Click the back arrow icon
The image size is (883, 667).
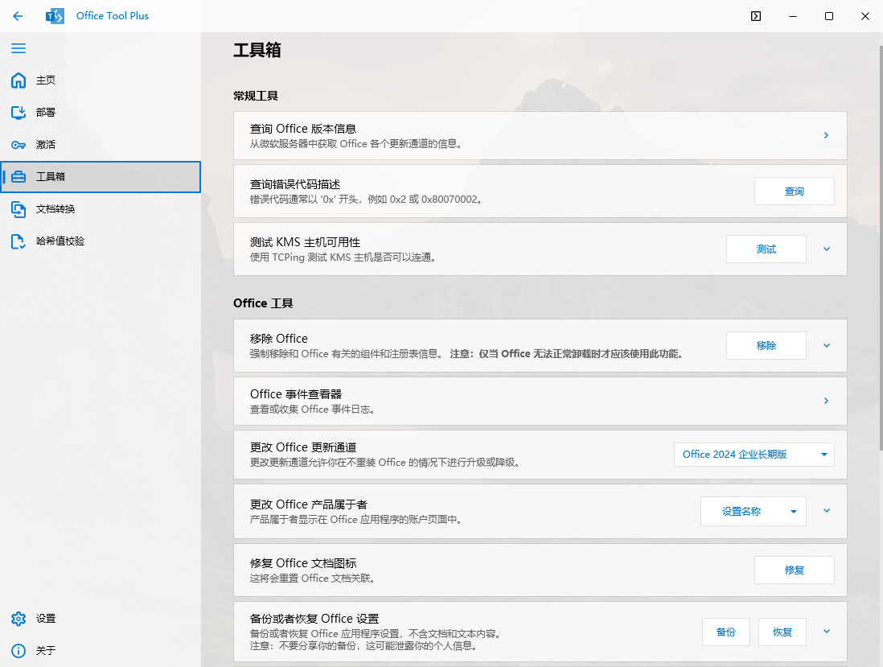pyautogui.click(x=18, y=16)
